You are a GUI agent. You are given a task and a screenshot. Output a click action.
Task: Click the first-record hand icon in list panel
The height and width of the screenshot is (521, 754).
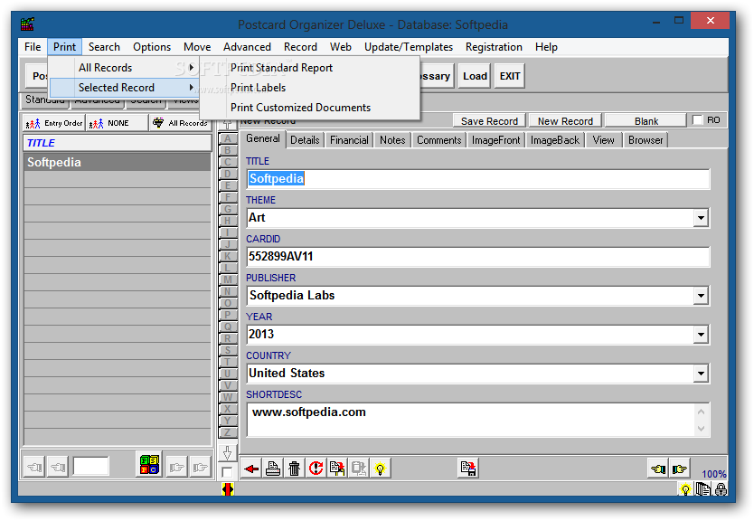point(34,467)
